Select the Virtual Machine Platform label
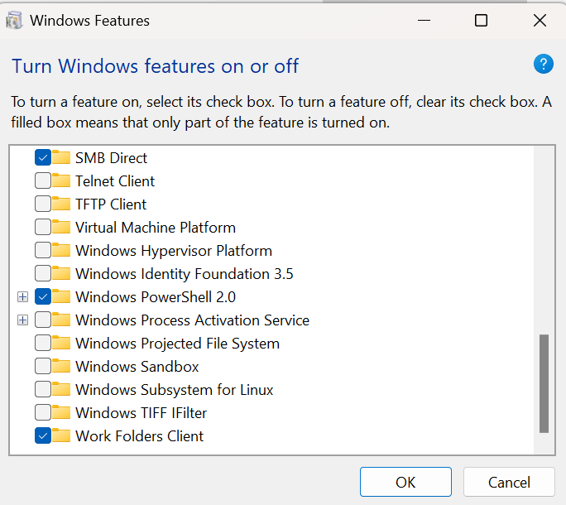Viewport: 566px width, 505px height. coord(156,228)
